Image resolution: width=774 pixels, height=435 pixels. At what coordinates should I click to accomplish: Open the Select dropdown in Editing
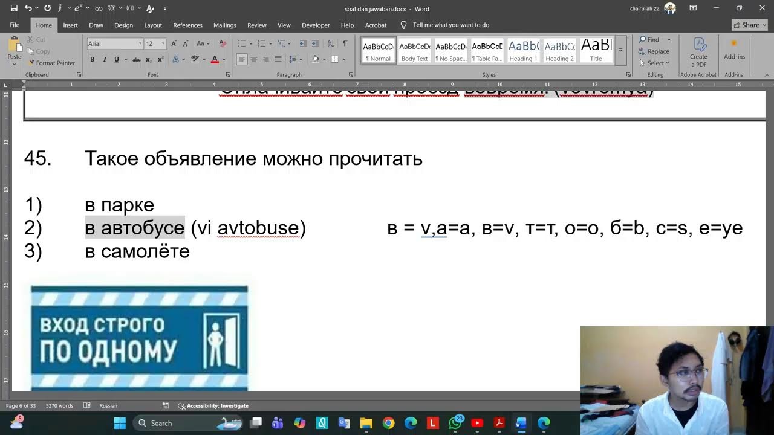pos(654,63)
